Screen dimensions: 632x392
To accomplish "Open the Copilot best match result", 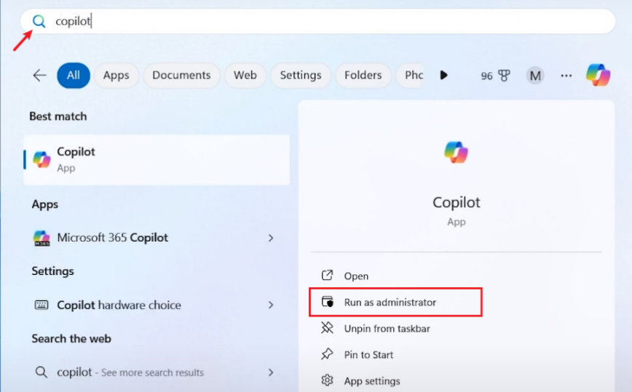I will (x=157, y=160).
